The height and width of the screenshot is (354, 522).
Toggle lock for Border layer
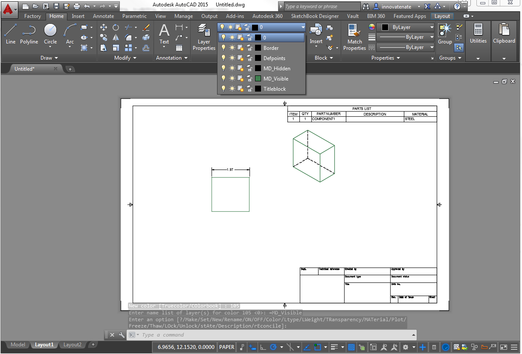[x=249, y=48]
